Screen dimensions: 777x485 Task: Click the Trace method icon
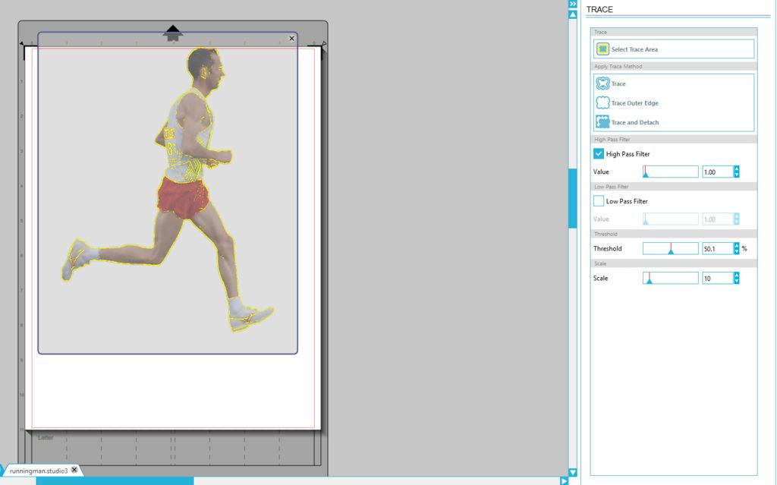click(x=602, y=84)
